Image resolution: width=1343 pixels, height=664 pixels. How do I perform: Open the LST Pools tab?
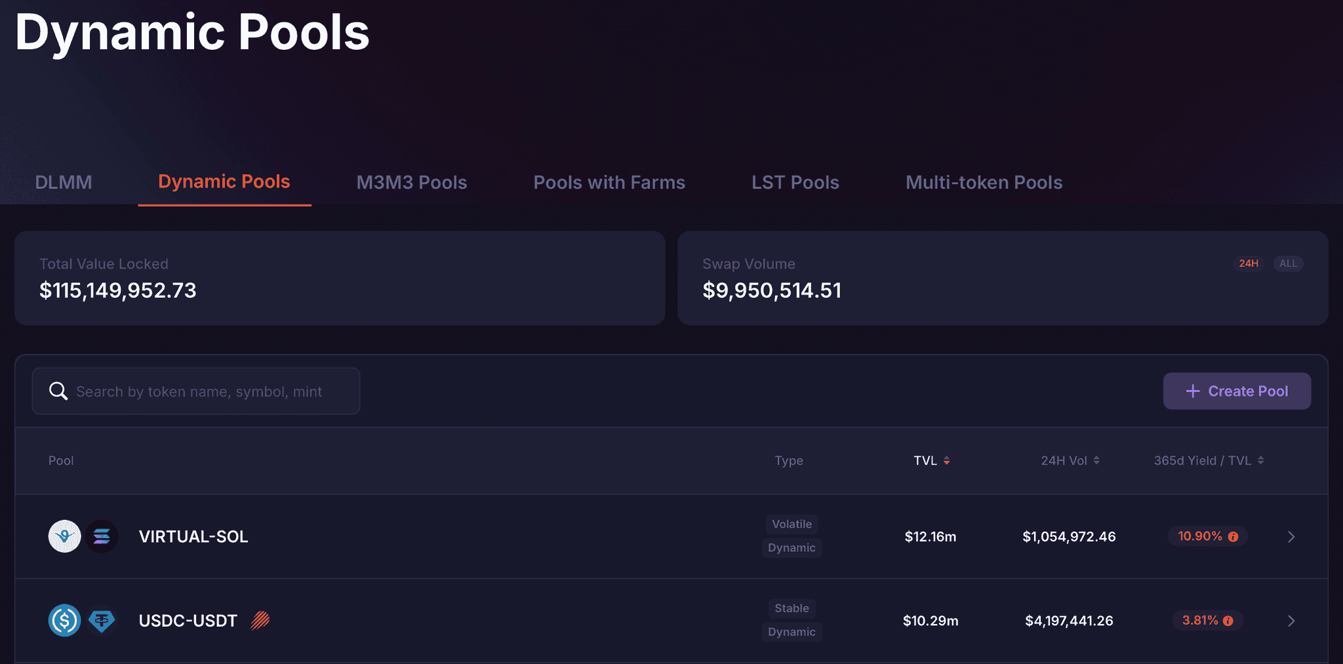(795, 182)
